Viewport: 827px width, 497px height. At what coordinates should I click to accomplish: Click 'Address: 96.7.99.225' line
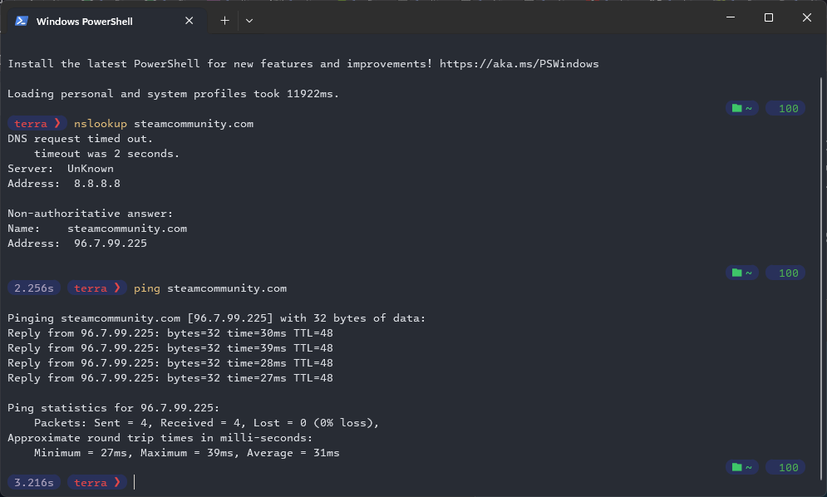click(x=77, y=244)
